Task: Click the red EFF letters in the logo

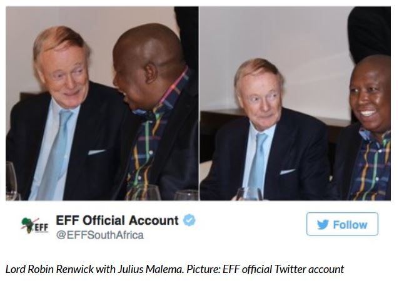Action: [41, 227]
